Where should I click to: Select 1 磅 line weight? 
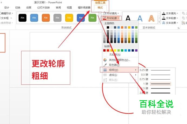[156, 84]
